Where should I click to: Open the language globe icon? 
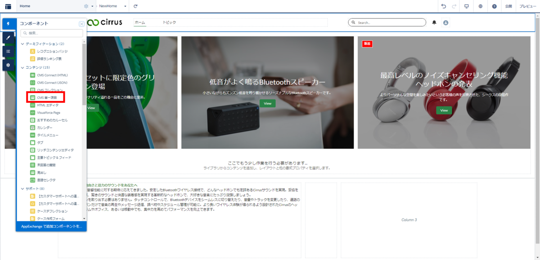(481, 6)
